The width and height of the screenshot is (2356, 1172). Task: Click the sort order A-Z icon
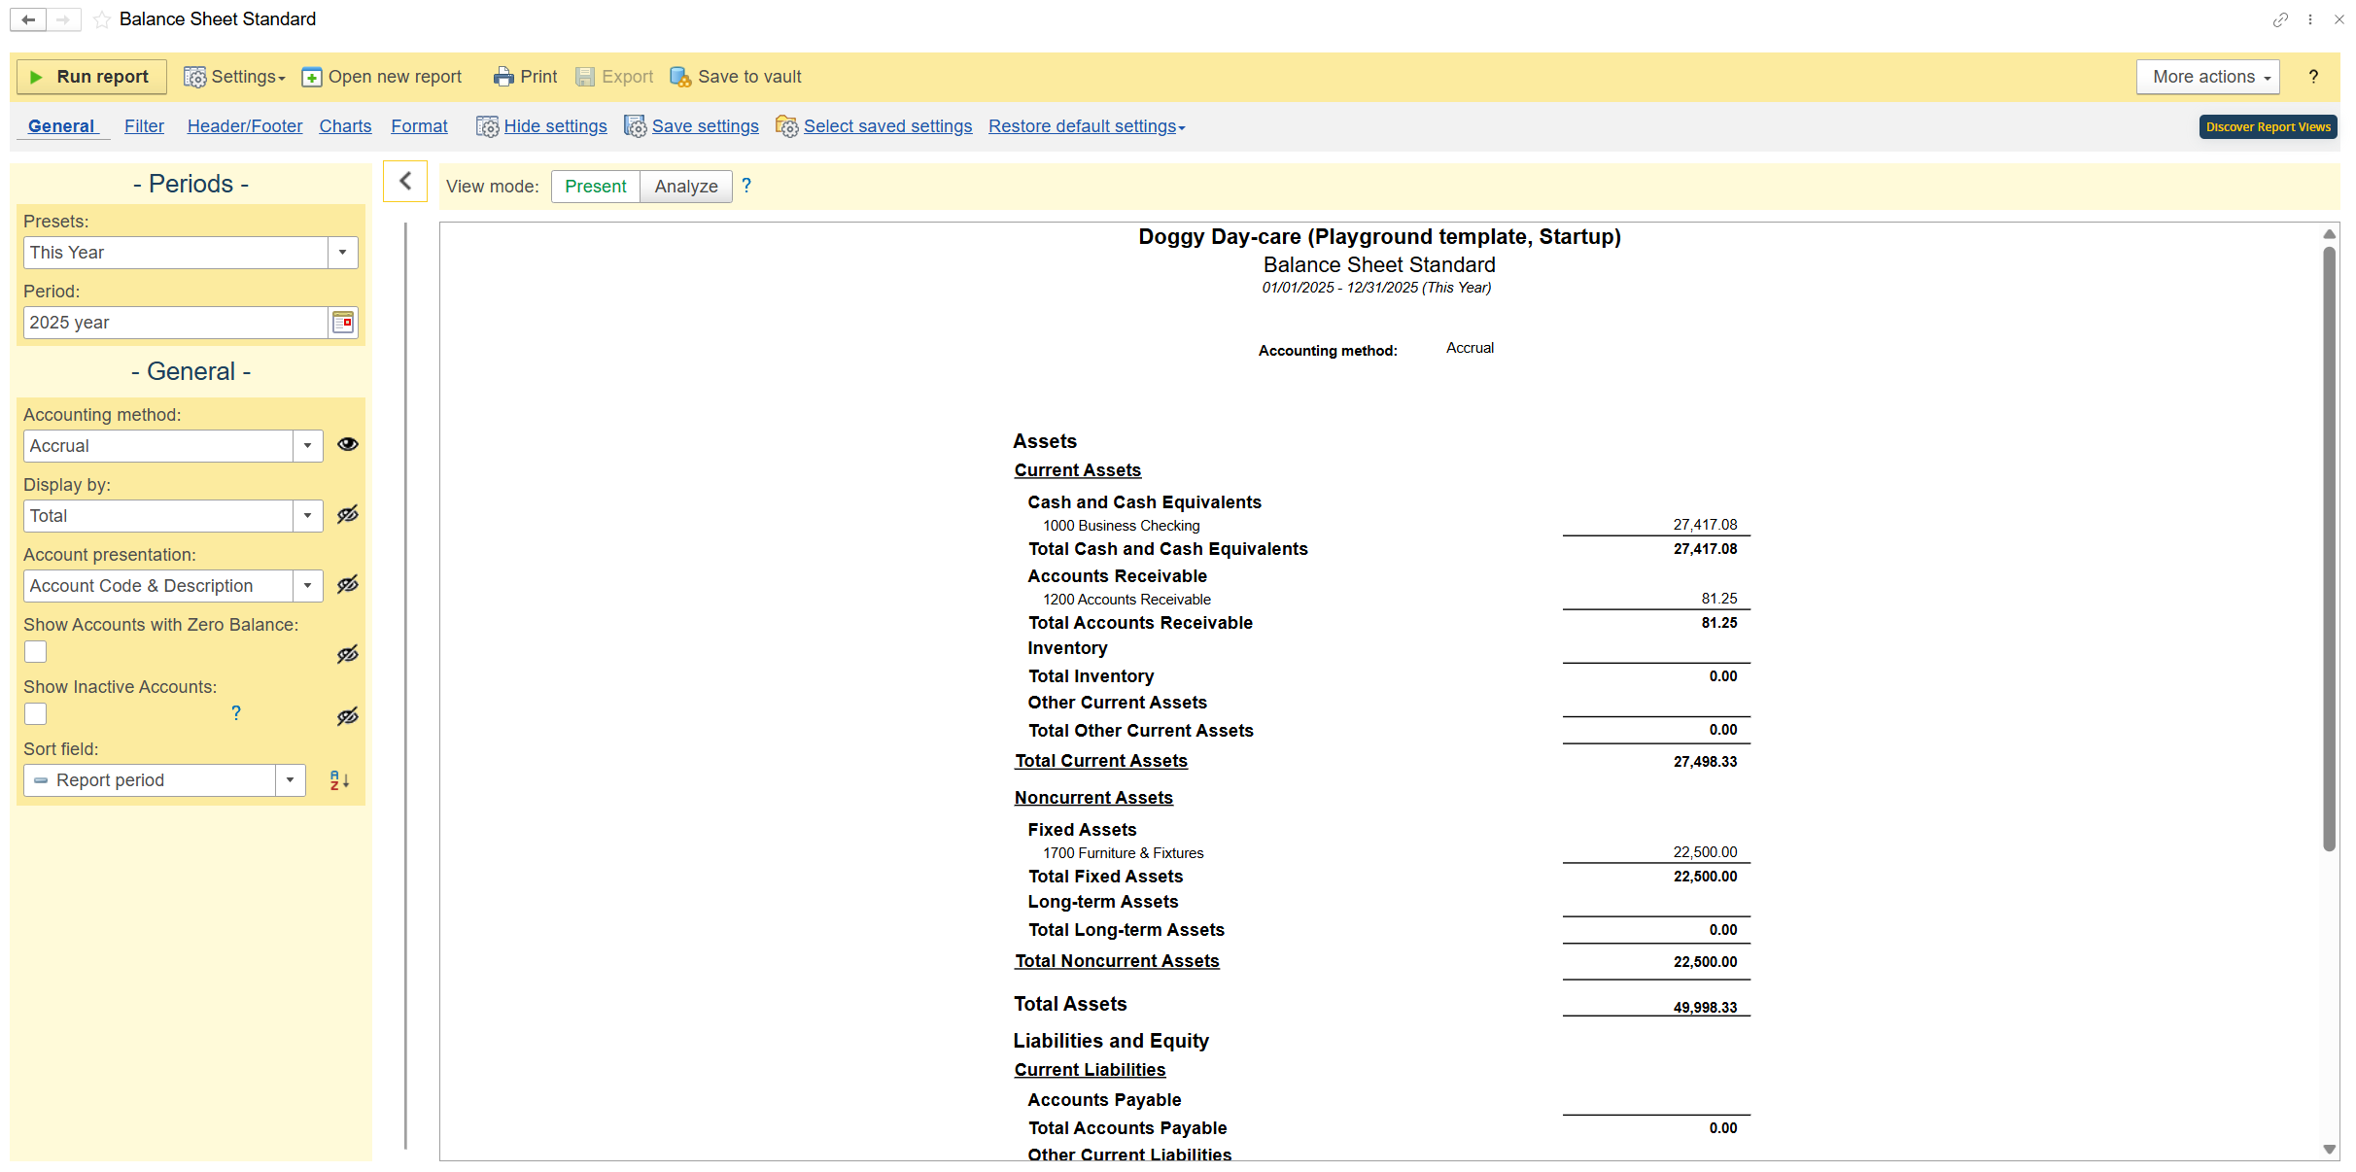tap(339, 780)
